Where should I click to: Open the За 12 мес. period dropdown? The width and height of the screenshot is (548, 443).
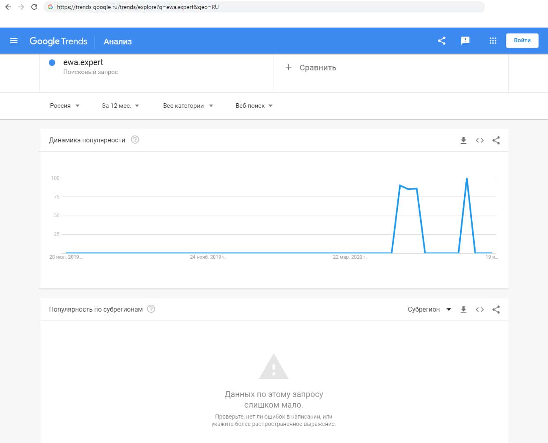point(121,106)
